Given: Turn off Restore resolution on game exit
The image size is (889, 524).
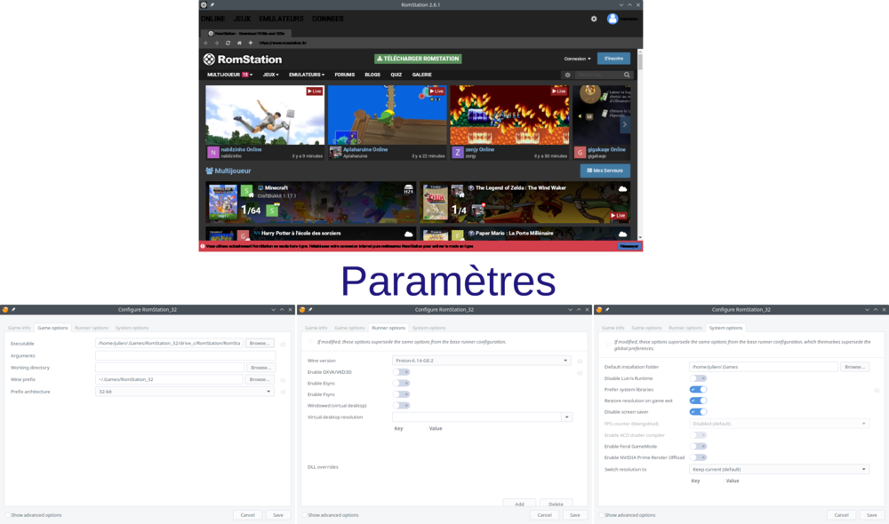Looking at the screenshot, I should [699, 401].
